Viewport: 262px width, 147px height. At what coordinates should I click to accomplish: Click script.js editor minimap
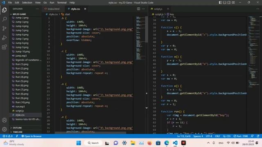[254, 52]
